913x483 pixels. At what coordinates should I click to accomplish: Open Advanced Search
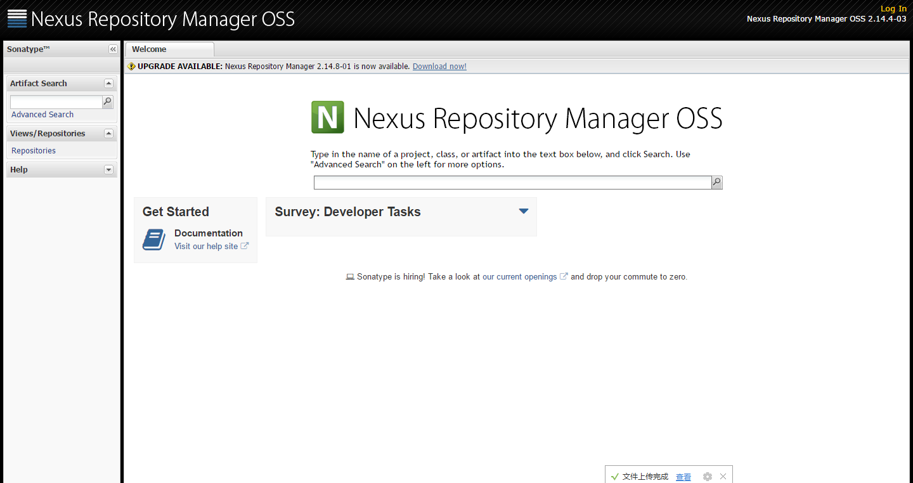(x=42, y=114)
